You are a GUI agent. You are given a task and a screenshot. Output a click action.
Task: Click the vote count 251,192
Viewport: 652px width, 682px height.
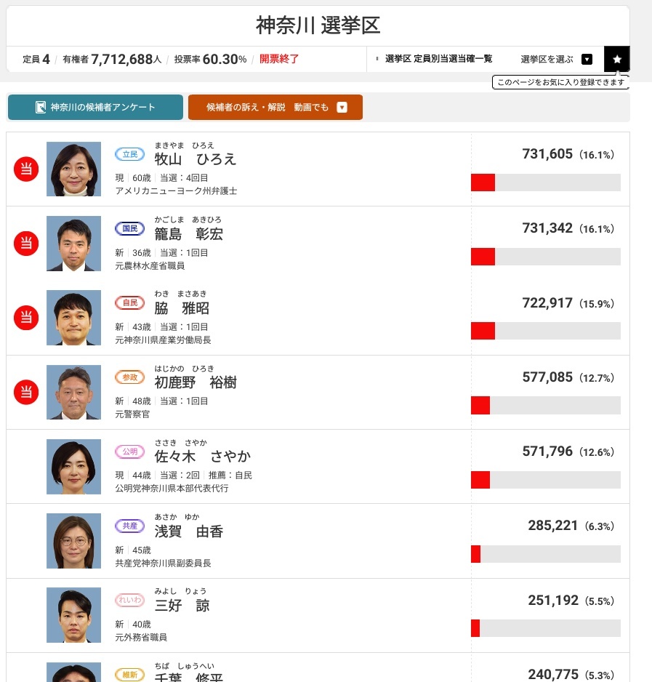[553, 601]
